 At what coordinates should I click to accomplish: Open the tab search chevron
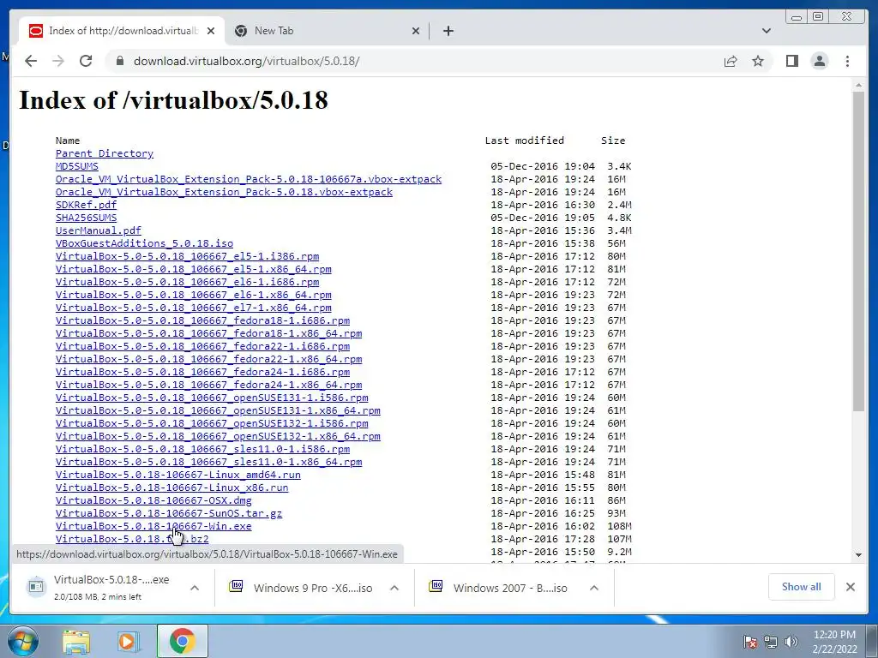click(x=766, y=31)
